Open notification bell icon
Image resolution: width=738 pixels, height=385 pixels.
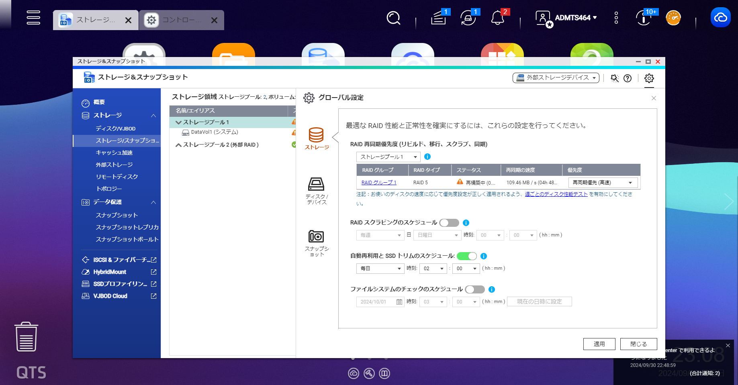[x=498, y=18]
